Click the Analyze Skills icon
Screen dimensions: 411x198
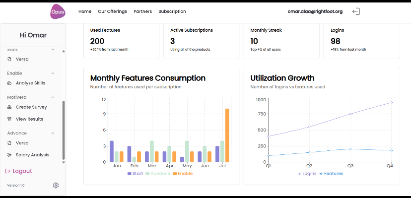point(9,83)
